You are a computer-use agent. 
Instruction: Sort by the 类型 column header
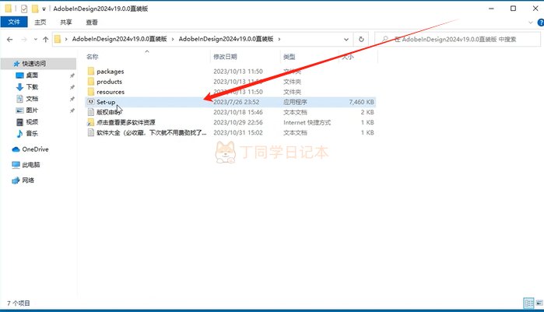[x=290, y=57]
